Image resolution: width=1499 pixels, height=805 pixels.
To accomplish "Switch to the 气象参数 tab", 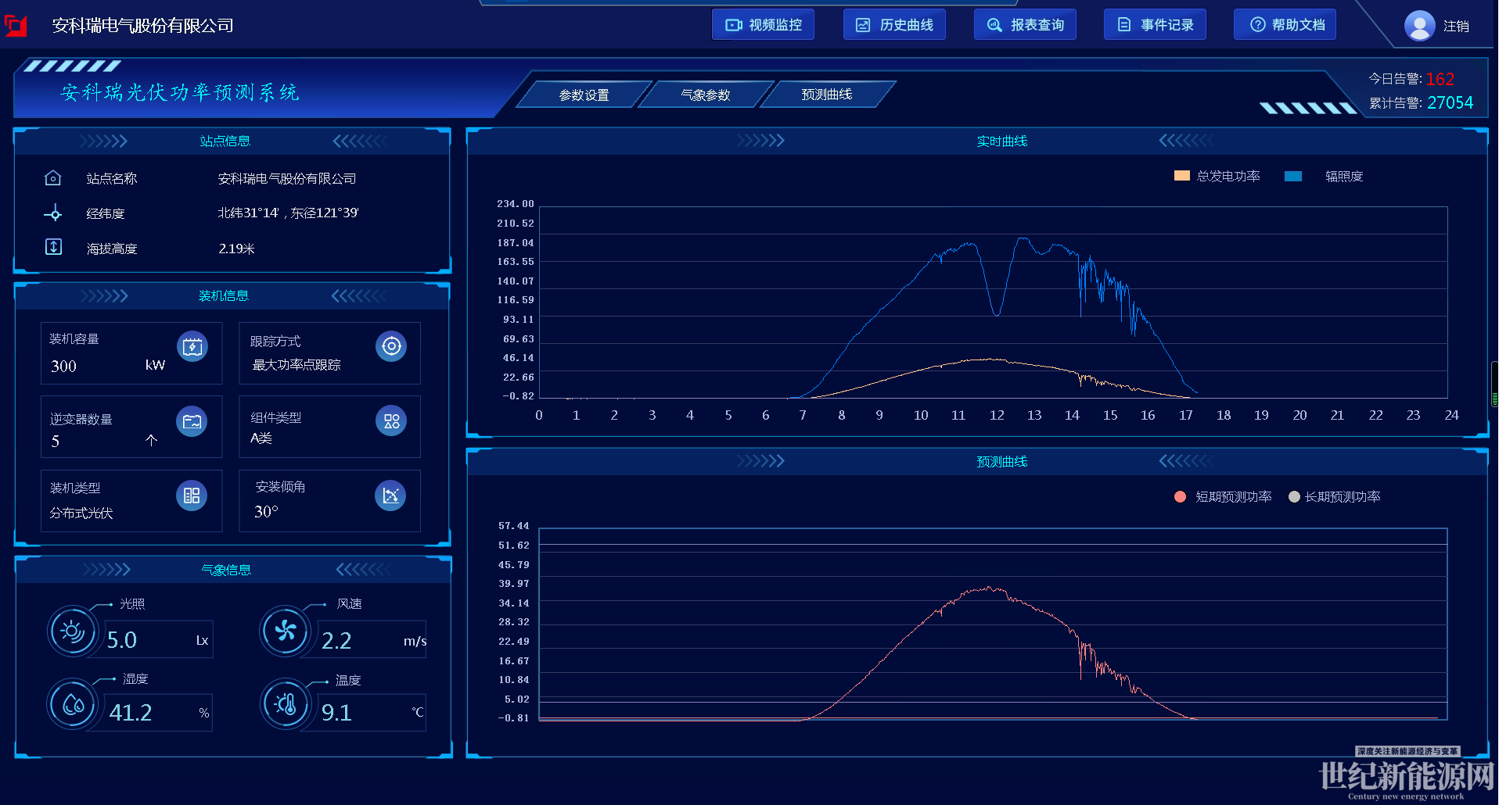I will pyautogui.click(x=705, y=95).
